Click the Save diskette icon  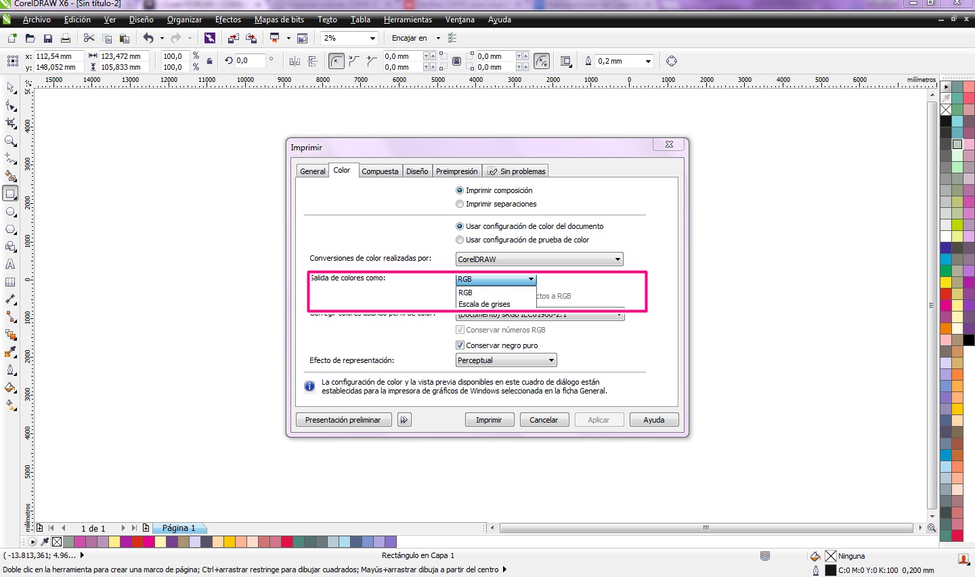47,38
